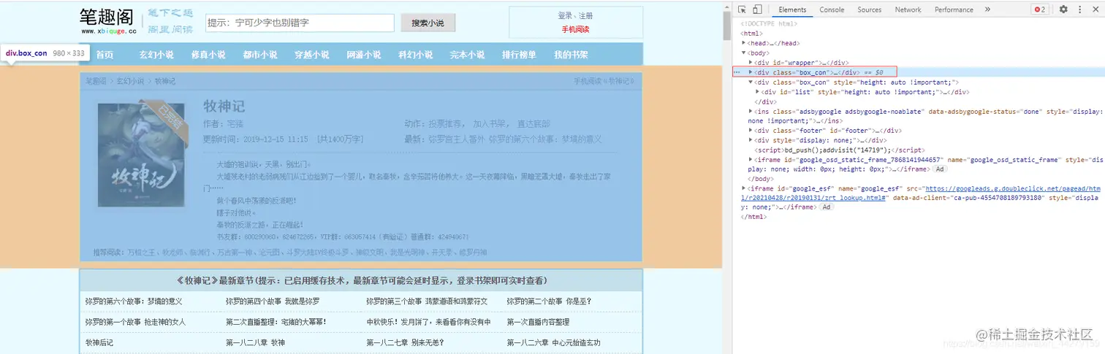Image resolution: width=1105 pixels, height=354 pixels.
Task: Open chapter 第二次直播整理:宅猪的大幕幕!
Action: pyautogui.click(x=276, y=322)
